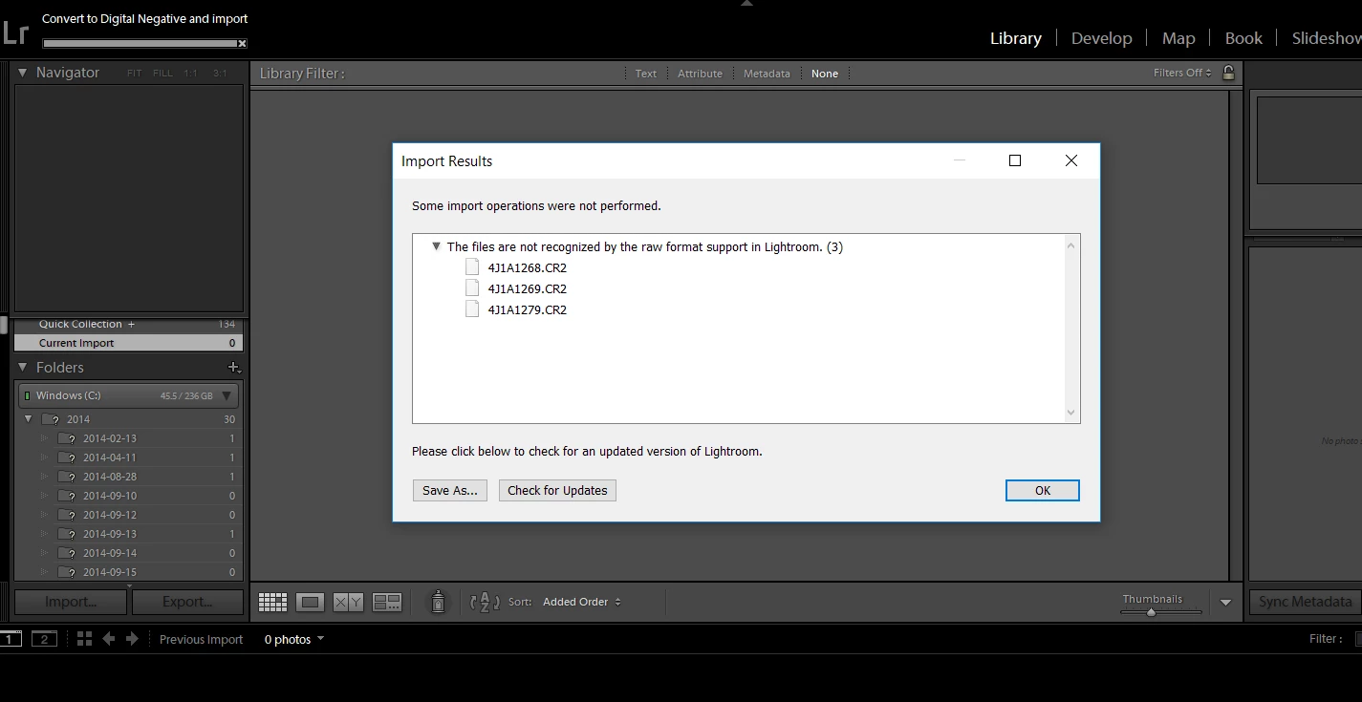
Task: Adjust the Thumbnails size slider
Action: click(x=1152, y=611)
